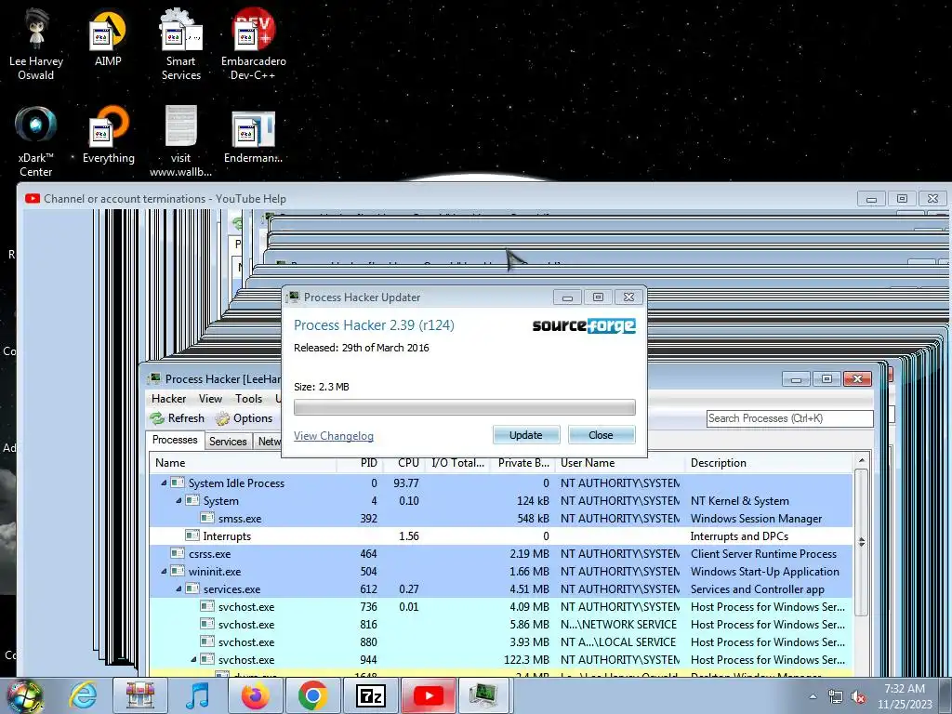Open the AIMP desktop shortcut

[x=108, y=37]
